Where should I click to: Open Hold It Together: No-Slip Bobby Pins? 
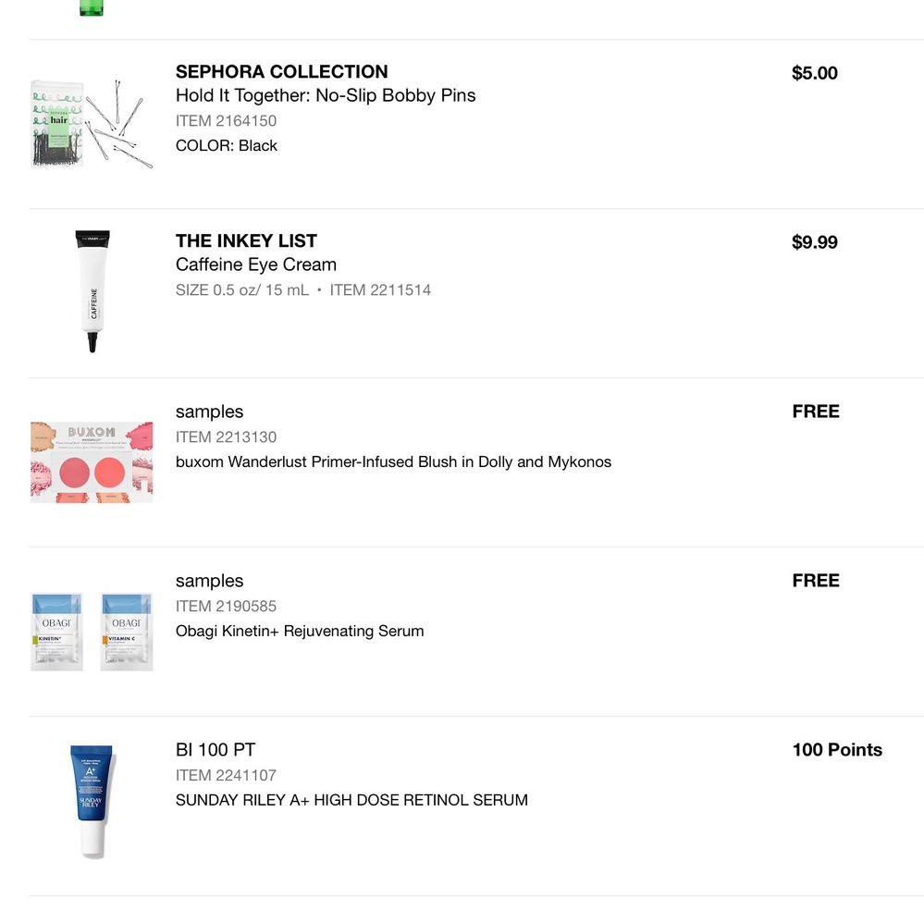click(326, 95)
